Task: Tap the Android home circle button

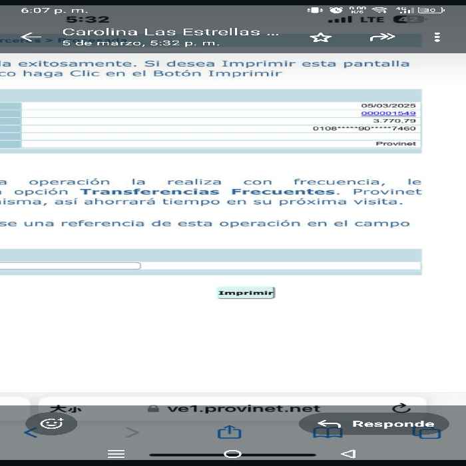Action: click(x=232, y=454)
